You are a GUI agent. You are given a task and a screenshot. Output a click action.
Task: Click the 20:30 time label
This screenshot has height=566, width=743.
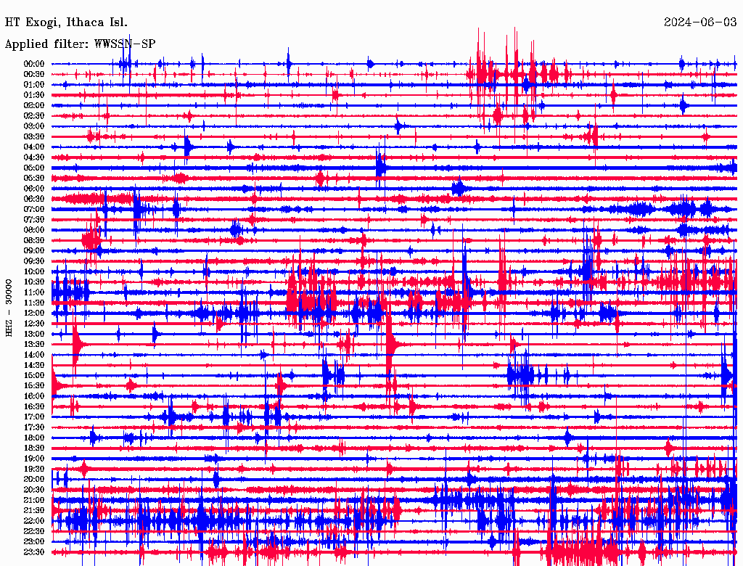click(x=34, y=490)
